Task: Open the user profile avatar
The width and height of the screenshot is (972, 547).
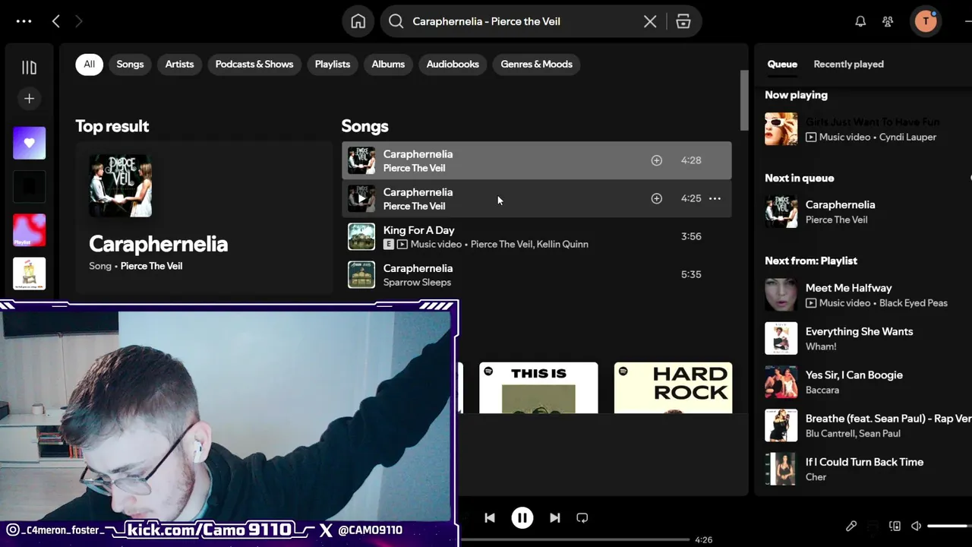Action: tap(926, 21)
